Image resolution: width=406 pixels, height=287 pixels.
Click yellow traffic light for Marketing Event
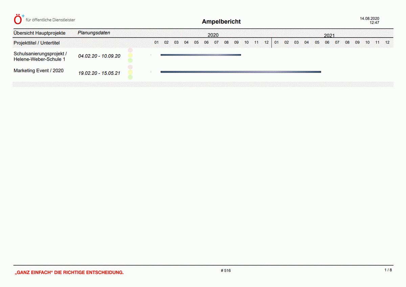coord(130,72)
